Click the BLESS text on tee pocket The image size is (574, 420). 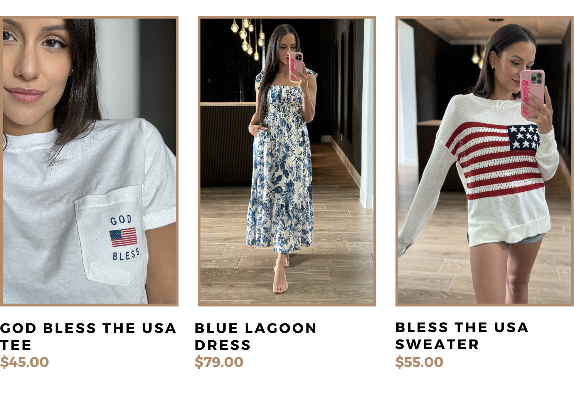(x=126, y=255)
